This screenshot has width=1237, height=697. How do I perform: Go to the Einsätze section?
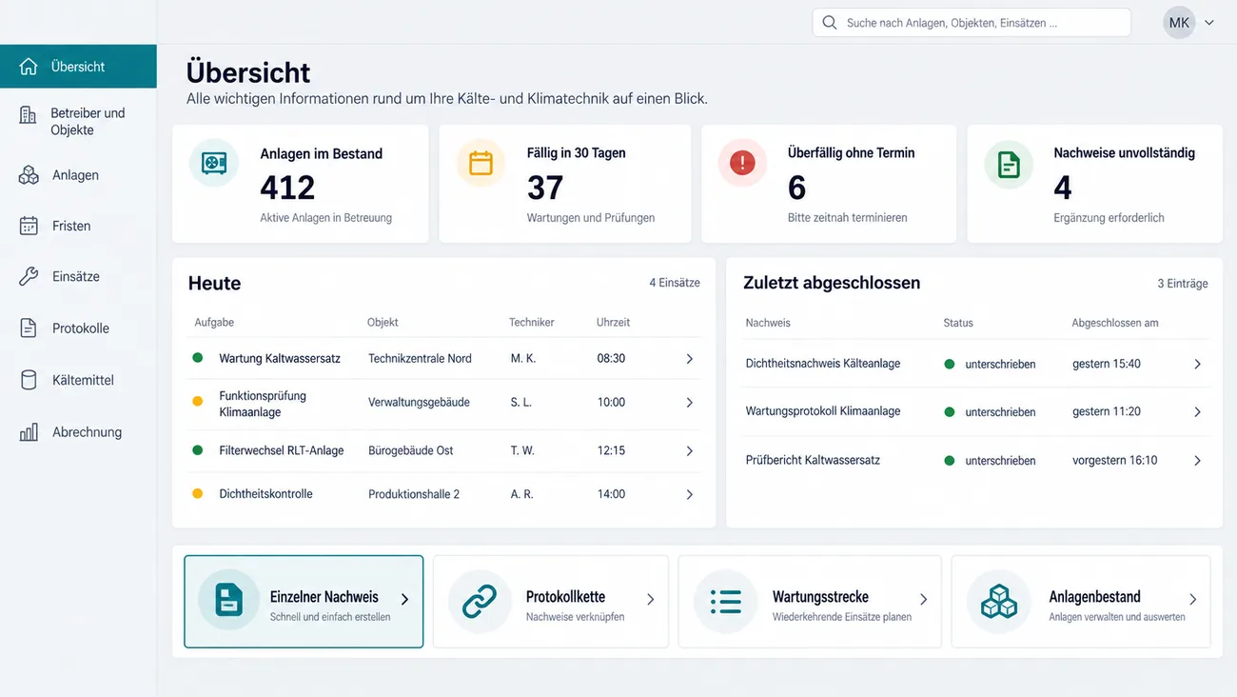78,276
